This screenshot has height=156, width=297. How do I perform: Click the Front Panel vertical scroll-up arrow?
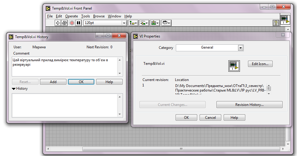pyautogui.click(x=288, y=29)
